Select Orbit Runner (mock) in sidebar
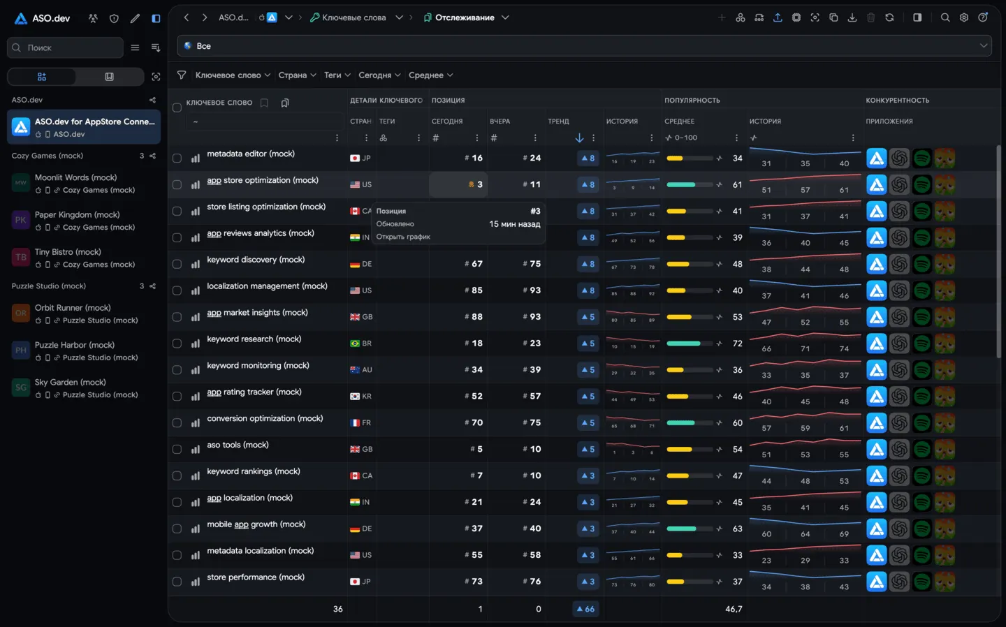 [84, 313]
